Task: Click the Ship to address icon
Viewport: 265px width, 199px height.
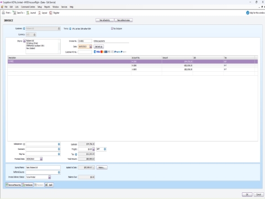Action: (24, 41)
